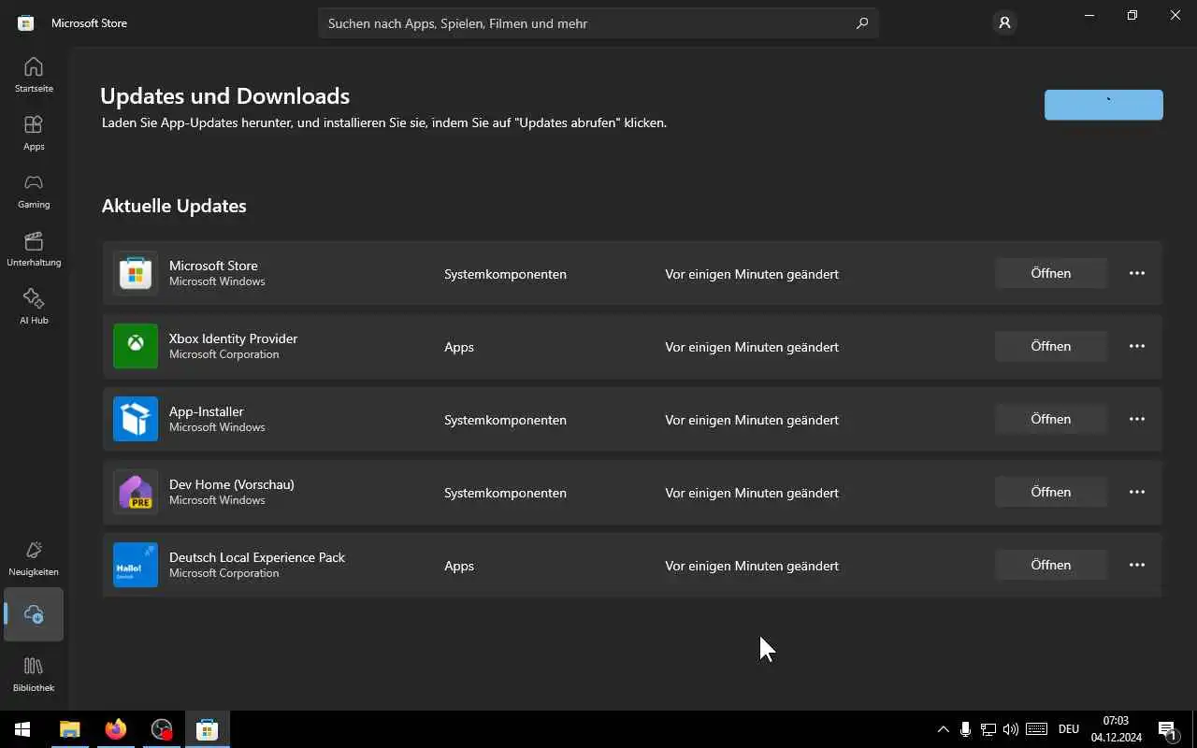1197x748 pixels.
Task: Open Gaming section in sidebar
Action: [34, 191]
